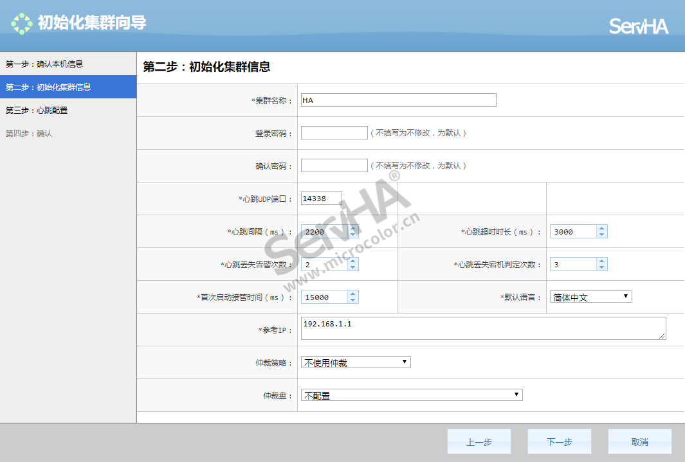Decrease heartbeat interval with down arrow
The height and width of the screenshot is (462, 685).
[x=352, y=235]
